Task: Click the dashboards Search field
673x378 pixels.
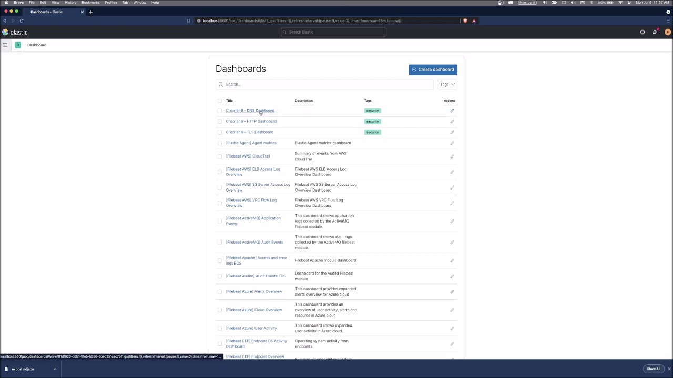Action: click(x=324, y=85)
